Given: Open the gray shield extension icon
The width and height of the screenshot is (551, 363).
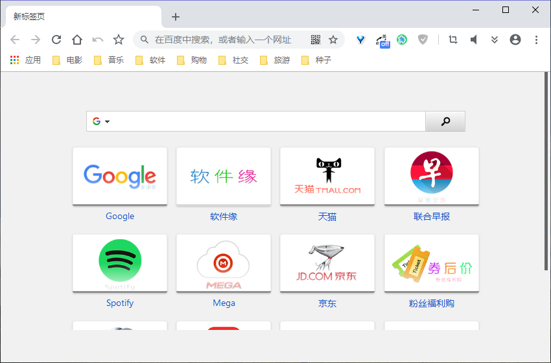Looking at the screenshot, I should [x=423, y=40].
